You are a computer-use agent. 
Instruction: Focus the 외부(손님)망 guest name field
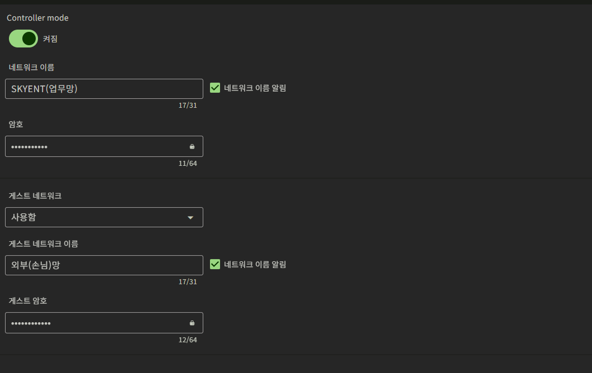[x=104, y=265]
